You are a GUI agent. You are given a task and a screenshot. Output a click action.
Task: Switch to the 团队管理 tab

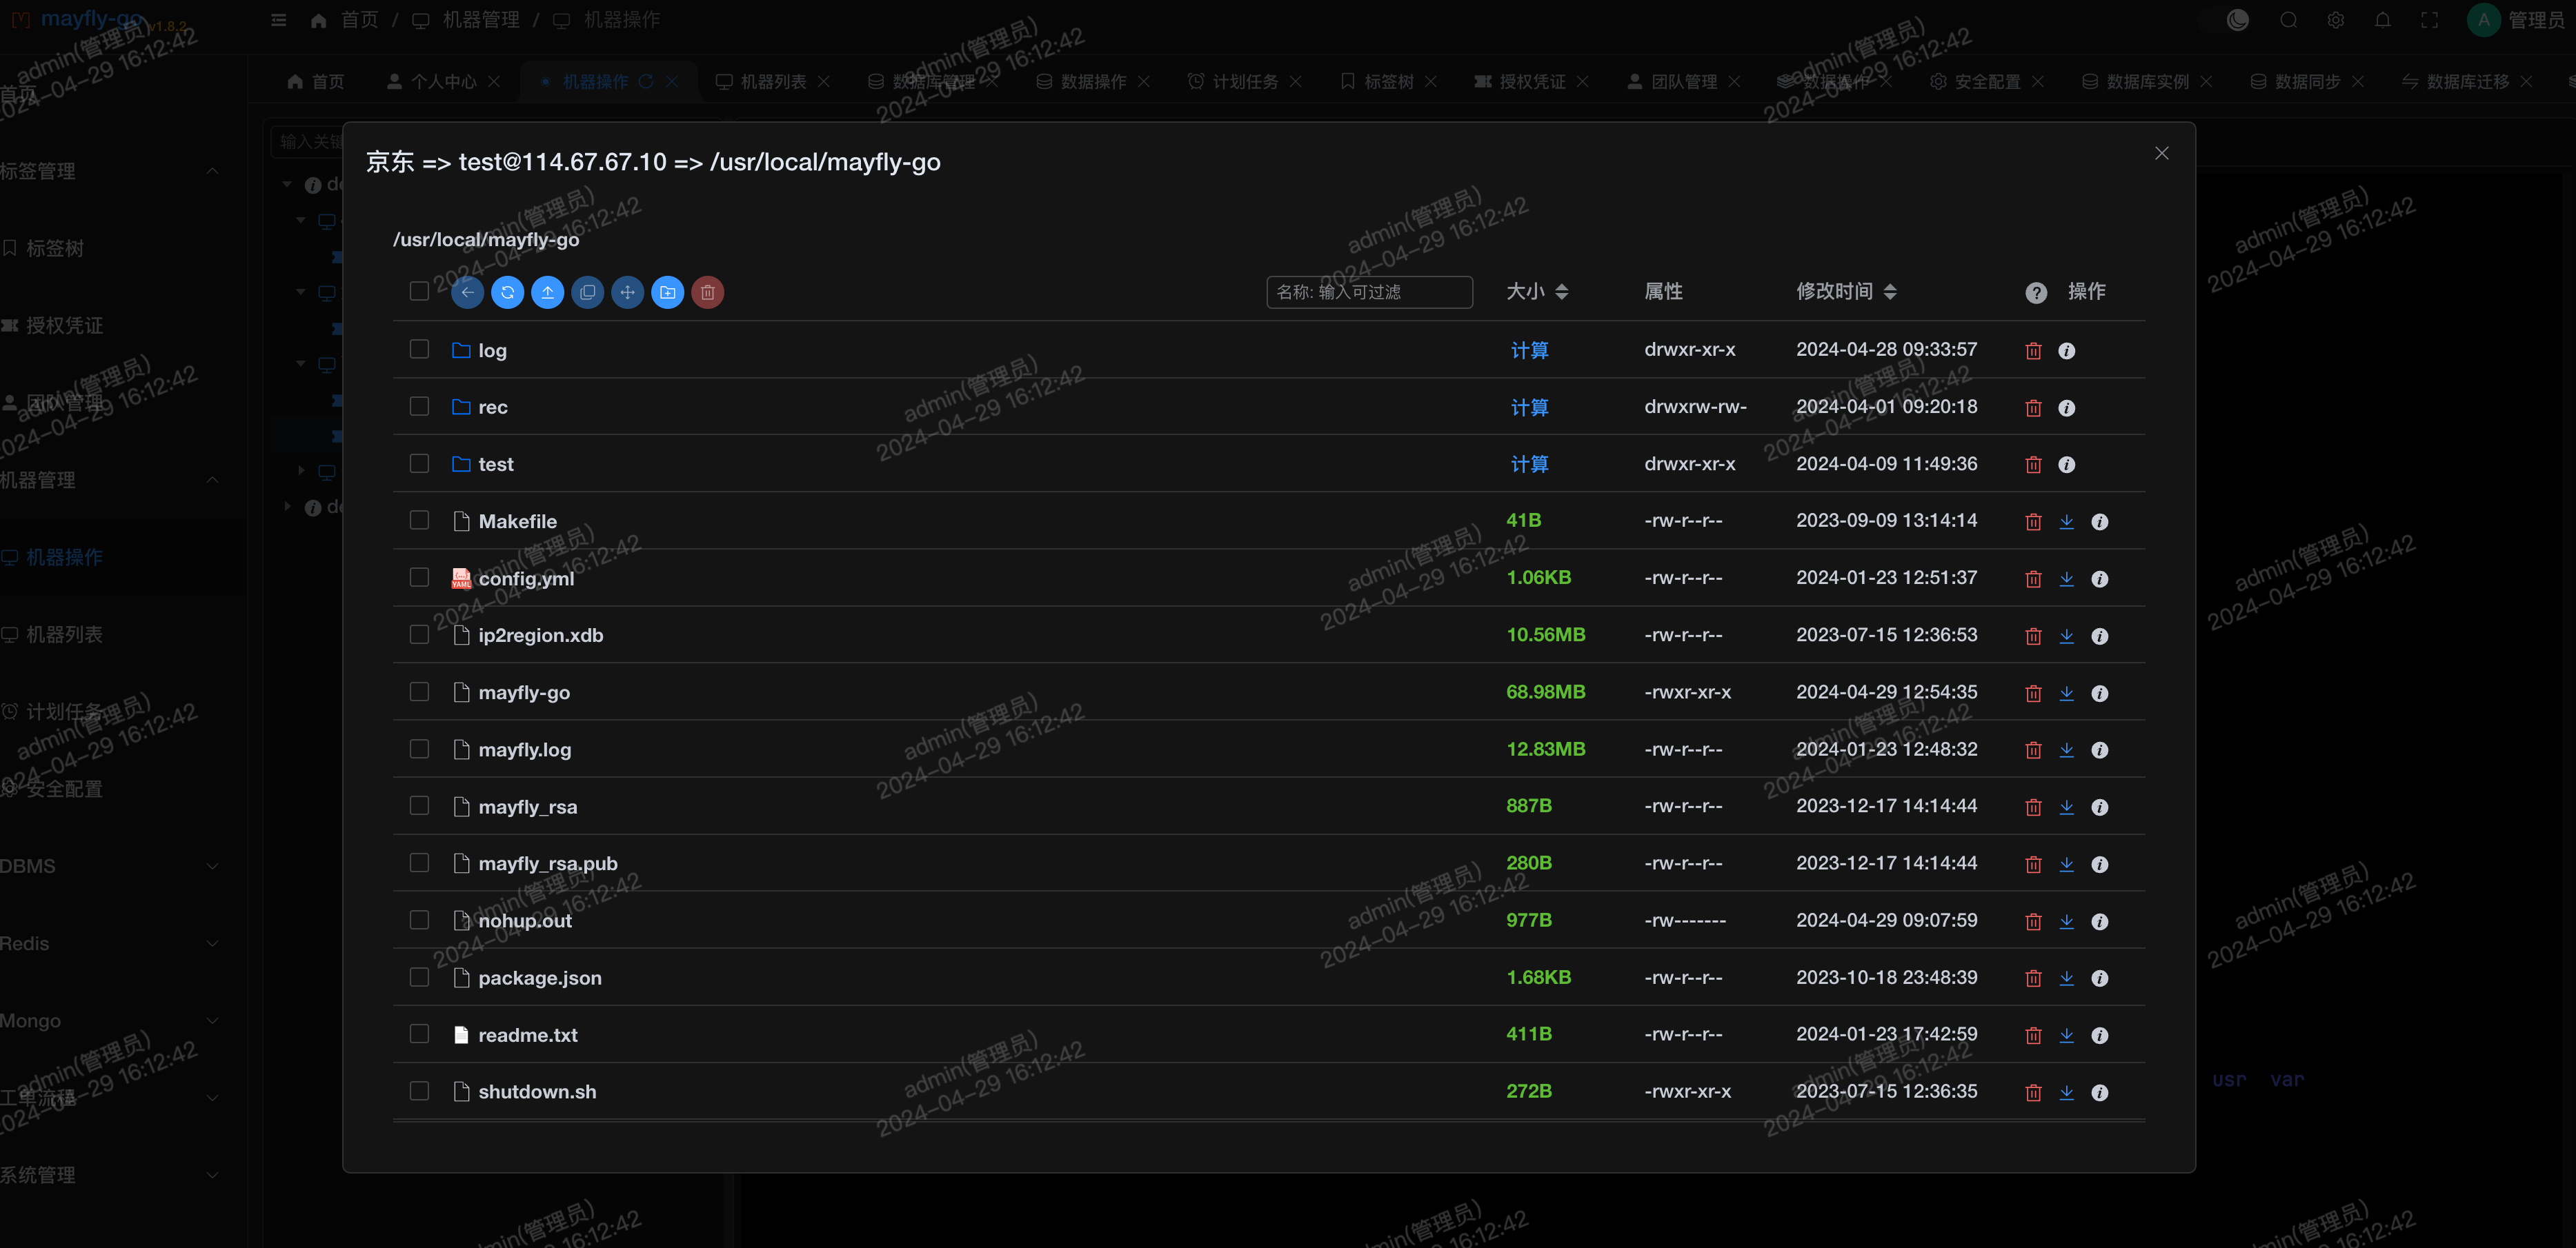pyautogui.click(x=1683, y=81)
